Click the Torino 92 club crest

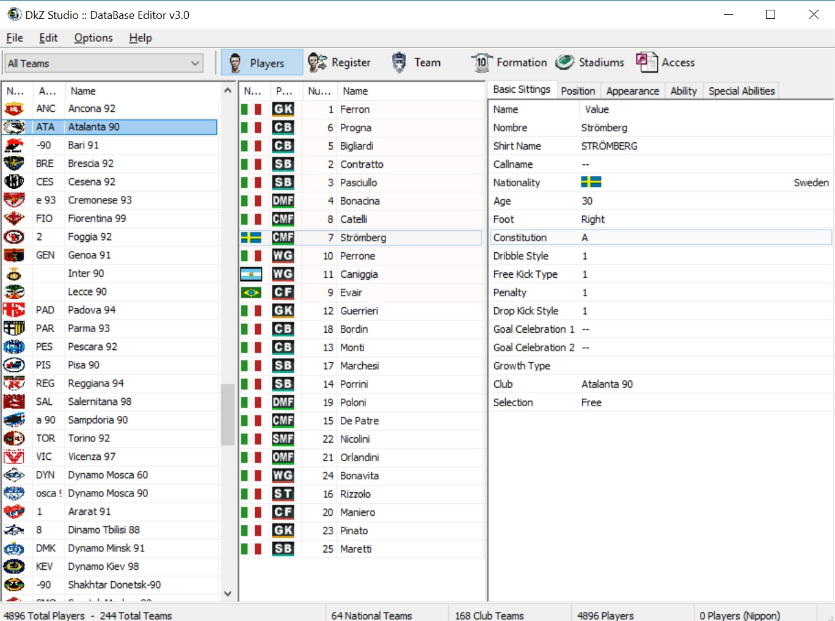(x=14, y=438)
